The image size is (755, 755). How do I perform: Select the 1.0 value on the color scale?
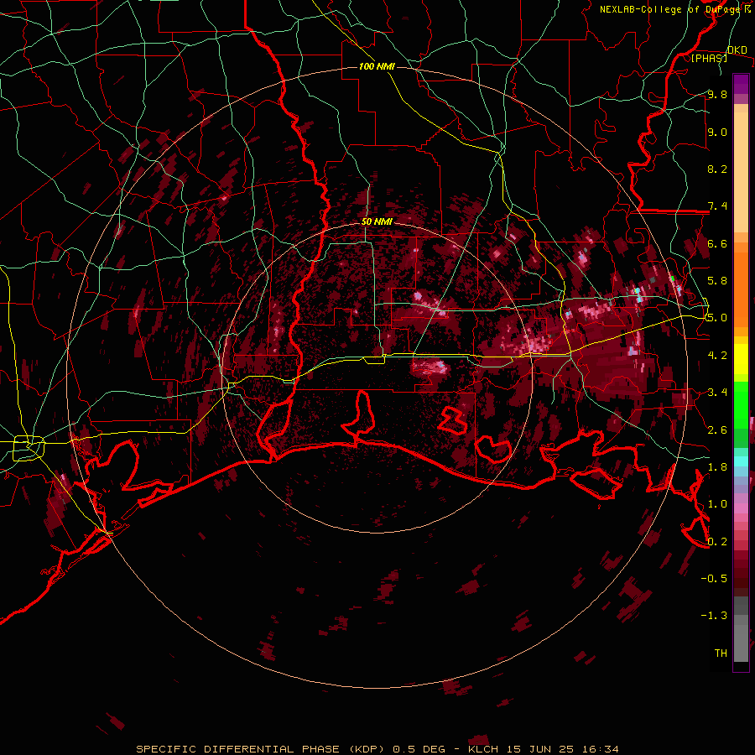[717, 503]
